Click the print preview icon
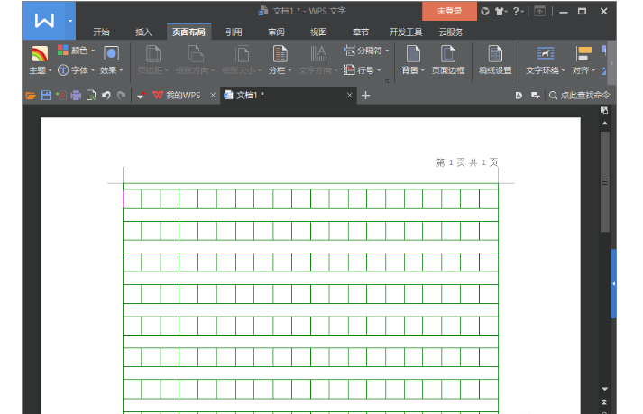The image size is (643, 414). tap(91, 95)
